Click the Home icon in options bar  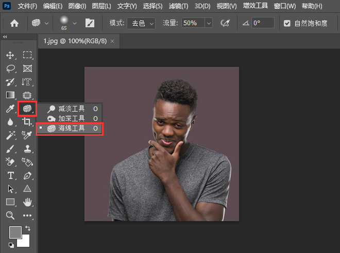tap(14, 23)
